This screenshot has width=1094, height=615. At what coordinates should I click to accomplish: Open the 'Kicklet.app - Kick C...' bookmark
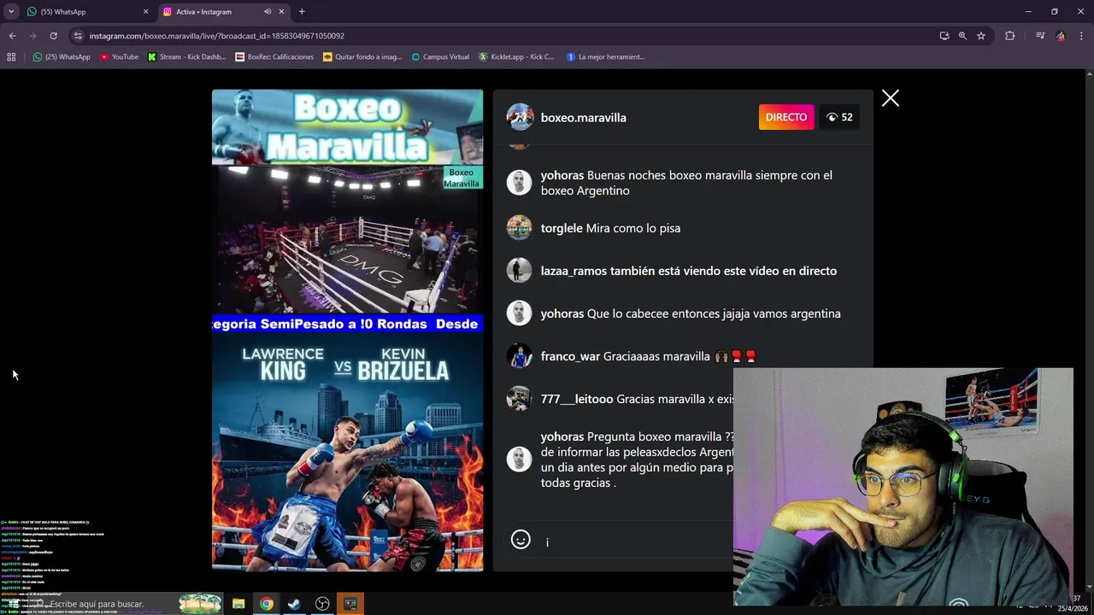tap(516, 57)
